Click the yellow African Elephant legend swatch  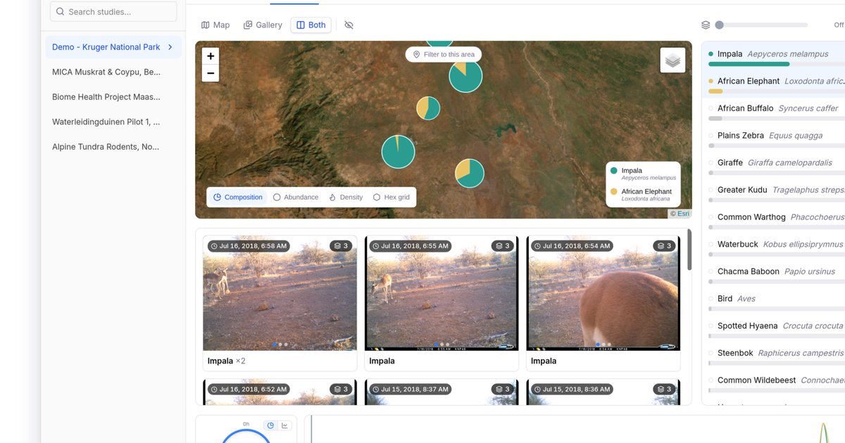click(614, 191)
